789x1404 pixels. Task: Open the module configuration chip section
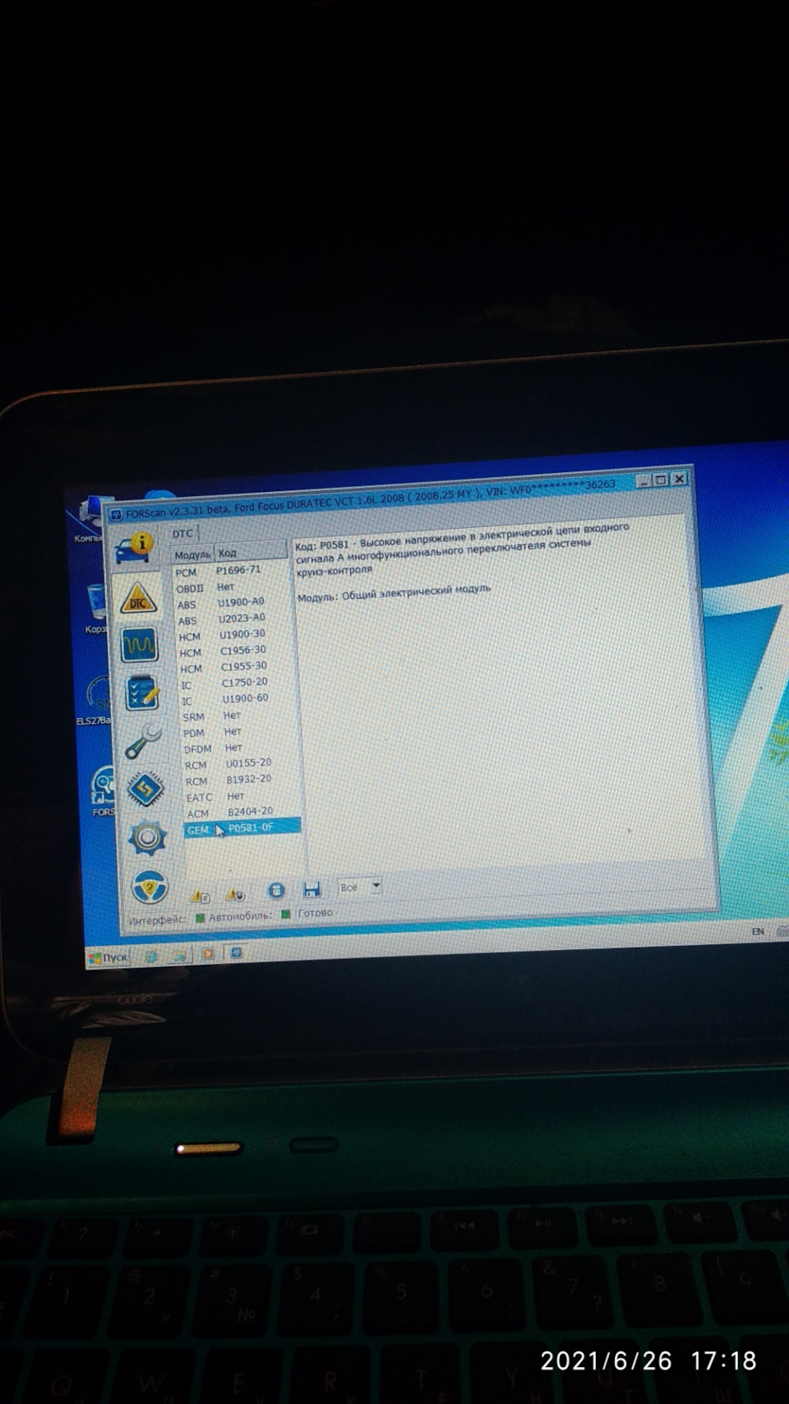[146, 790]
